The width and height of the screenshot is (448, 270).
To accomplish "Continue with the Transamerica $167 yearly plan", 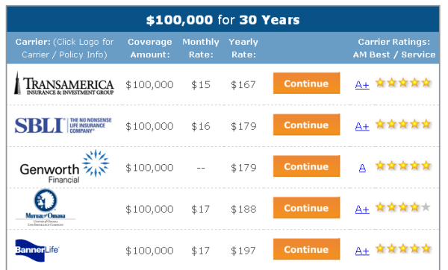I will click(306, 83).
